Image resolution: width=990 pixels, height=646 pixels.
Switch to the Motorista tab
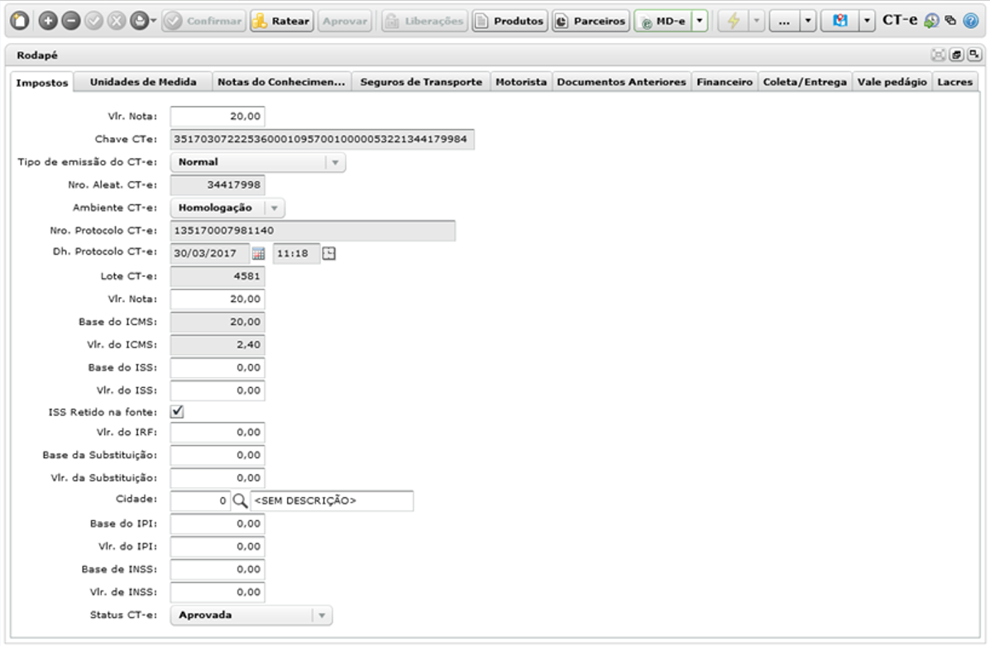click(x=521, y=82)
